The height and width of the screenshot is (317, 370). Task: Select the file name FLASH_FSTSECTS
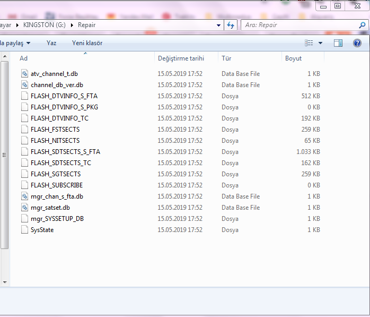click(55, 130)
